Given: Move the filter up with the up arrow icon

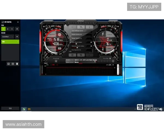Looking at the screenshot, I should 8,64.
